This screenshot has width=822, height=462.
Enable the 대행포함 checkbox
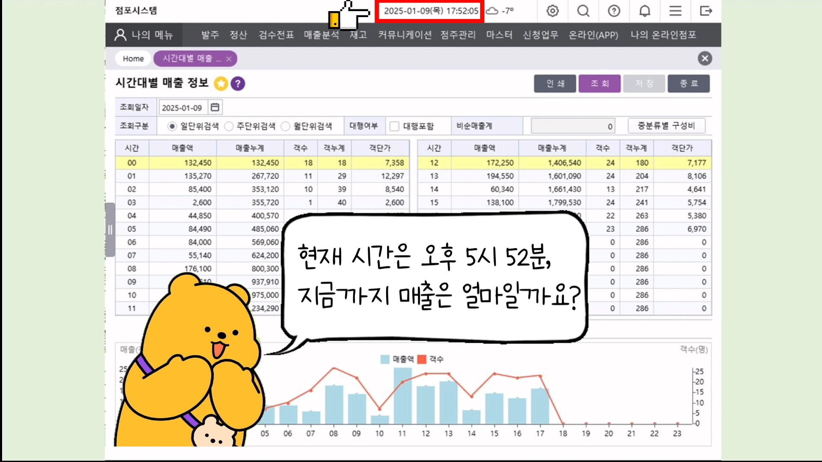pos(395,126)
